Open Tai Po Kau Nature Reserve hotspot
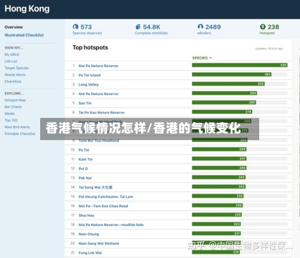 click(101, 113)
